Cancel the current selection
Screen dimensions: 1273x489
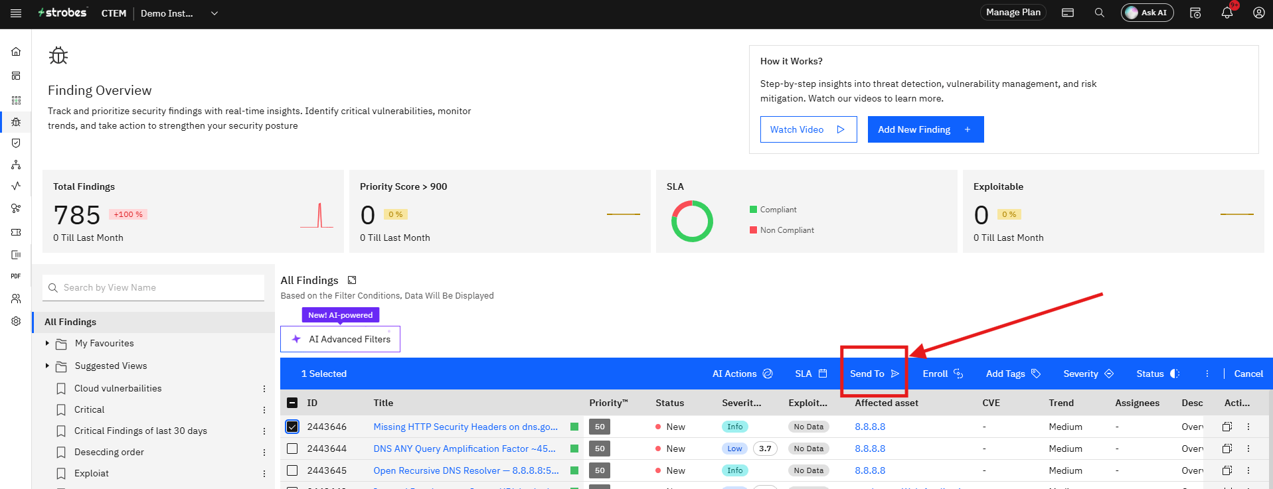(x=1248, y=374)
